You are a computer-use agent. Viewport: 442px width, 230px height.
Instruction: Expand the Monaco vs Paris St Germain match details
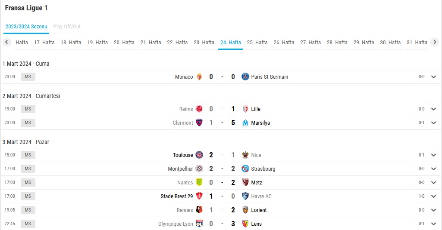point(433,77)
